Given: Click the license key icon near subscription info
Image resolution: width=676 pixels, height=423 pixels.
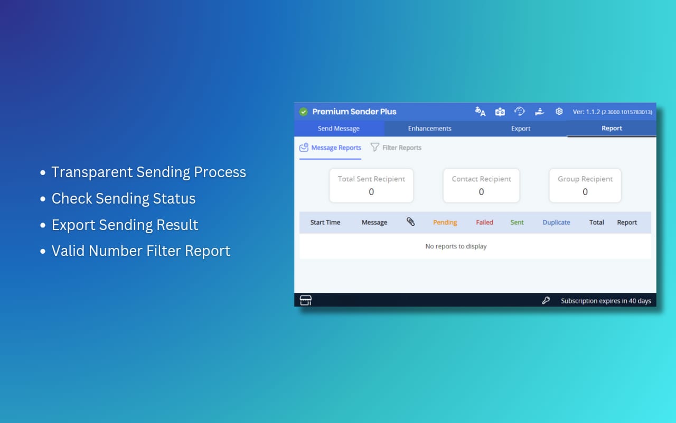Looking at the screenshot, I should tap(547, 300).
